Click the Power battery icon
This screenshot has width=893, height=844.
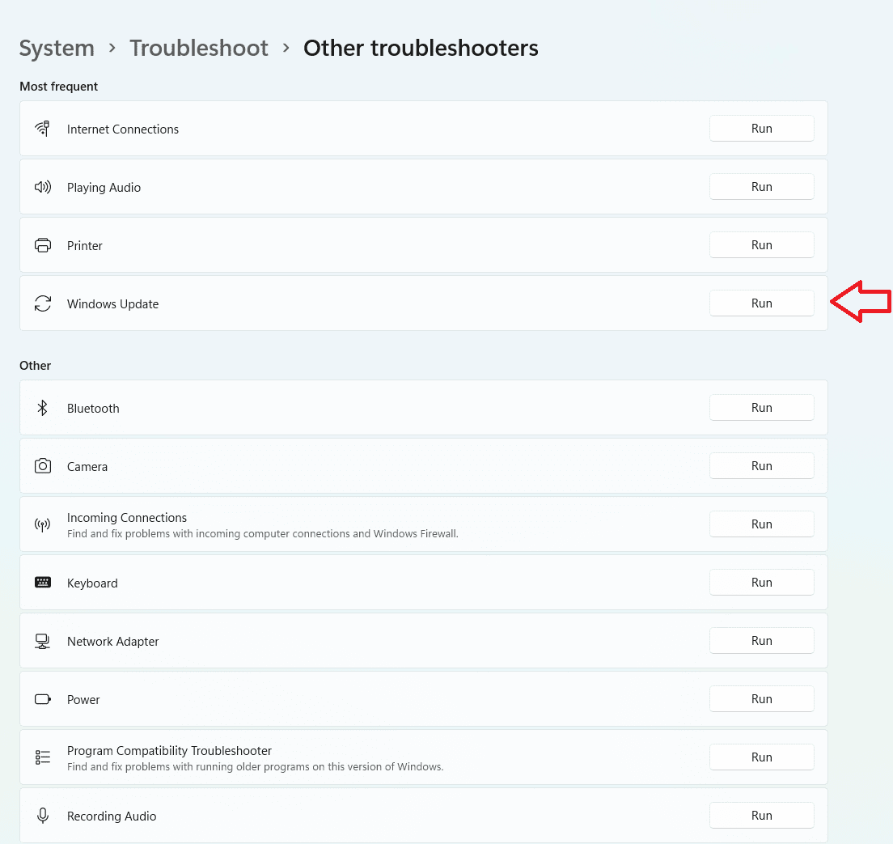coord(43,699)
